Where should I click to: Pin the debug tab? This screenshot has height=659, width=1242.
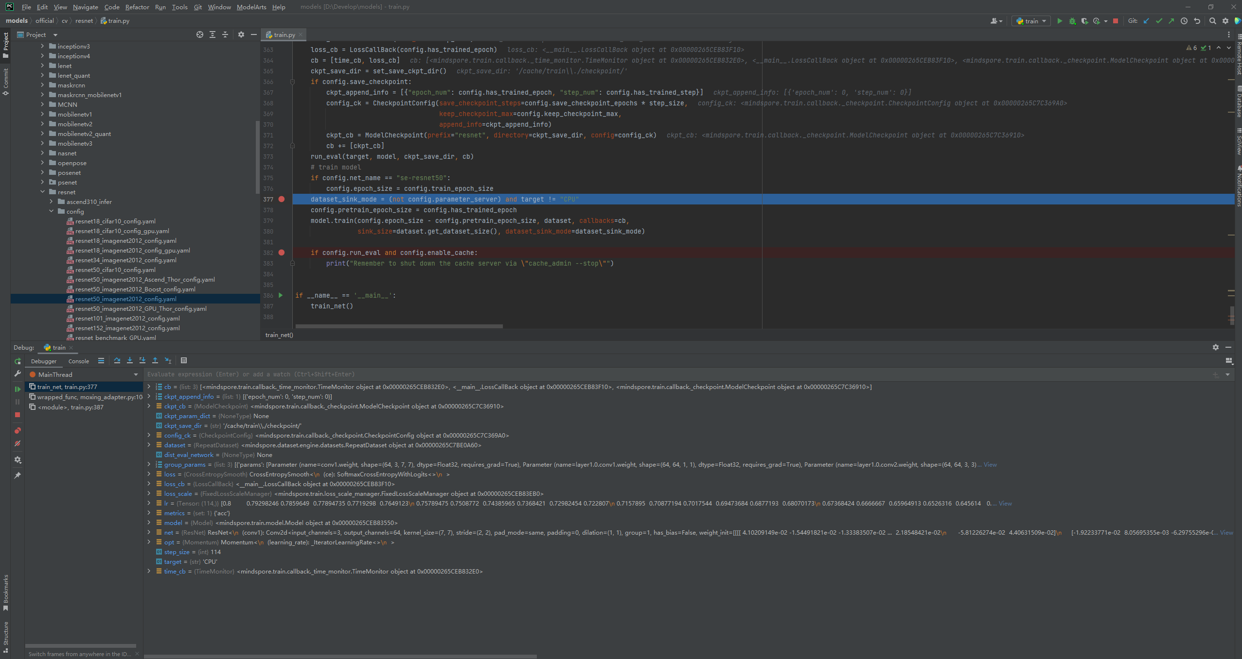coord(18,475)
